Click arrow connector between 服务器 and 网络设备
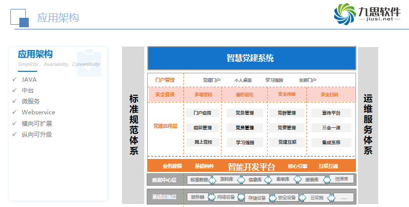The width and height of the screenshot is (409, 207). point(212,197)
